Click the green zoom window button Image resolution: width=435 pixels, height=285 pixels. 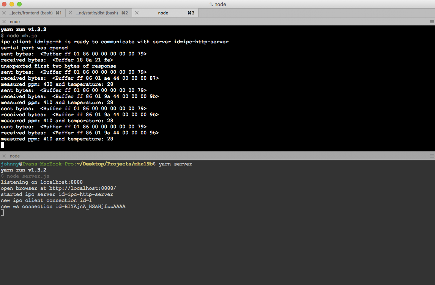coord(19,4)
